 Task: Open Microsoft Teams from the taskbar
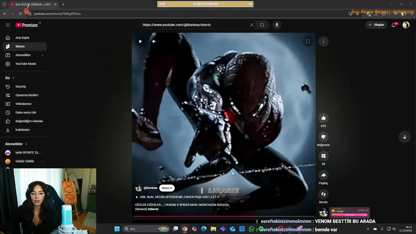[x=223, y=229]
